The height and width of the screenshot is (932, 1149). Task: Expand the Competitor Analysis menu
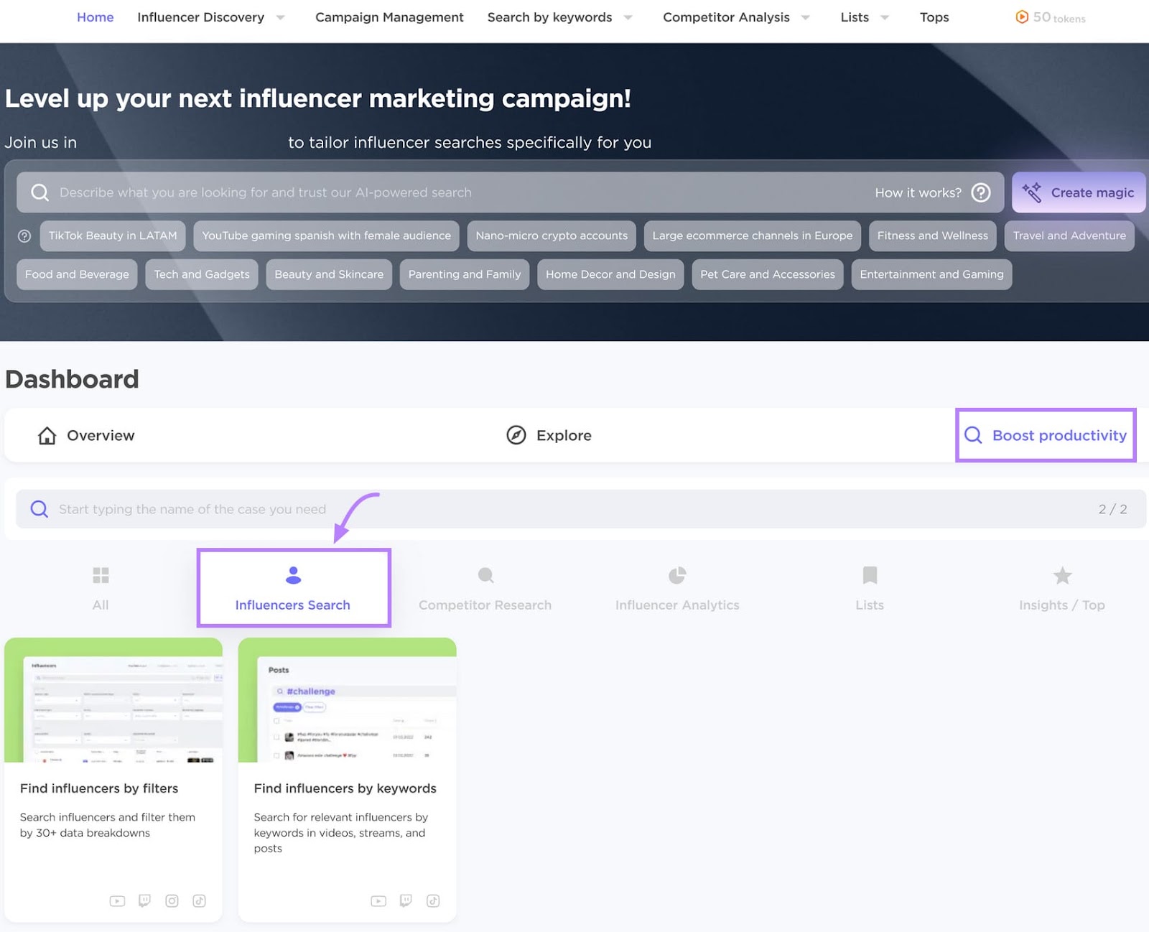(x=726, y=17)
